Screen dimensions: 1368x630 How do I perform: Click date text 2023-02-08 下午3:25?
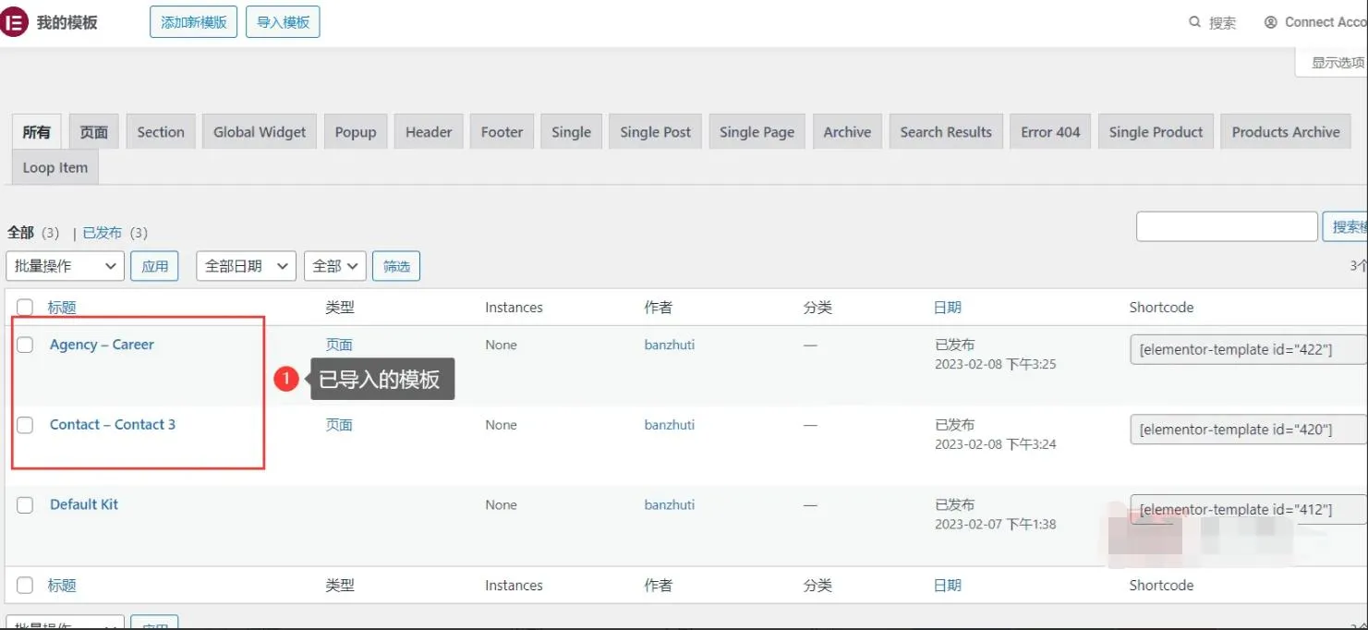click(996, 364)
